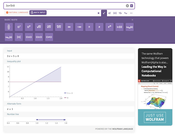Open the Computational Notebooks ad heading

(x=154, y=71)
